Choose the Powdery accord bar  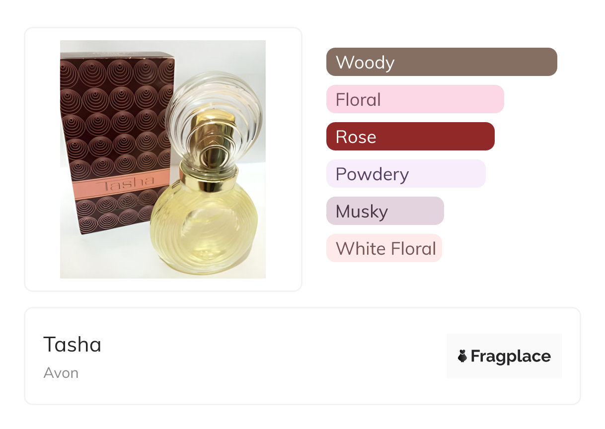pos(405,174)
